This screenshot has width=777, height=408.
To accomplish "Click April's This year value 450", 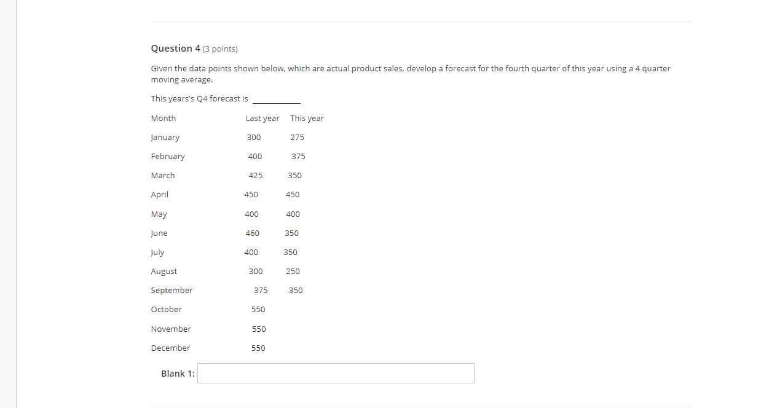I will tap(293, 194).
